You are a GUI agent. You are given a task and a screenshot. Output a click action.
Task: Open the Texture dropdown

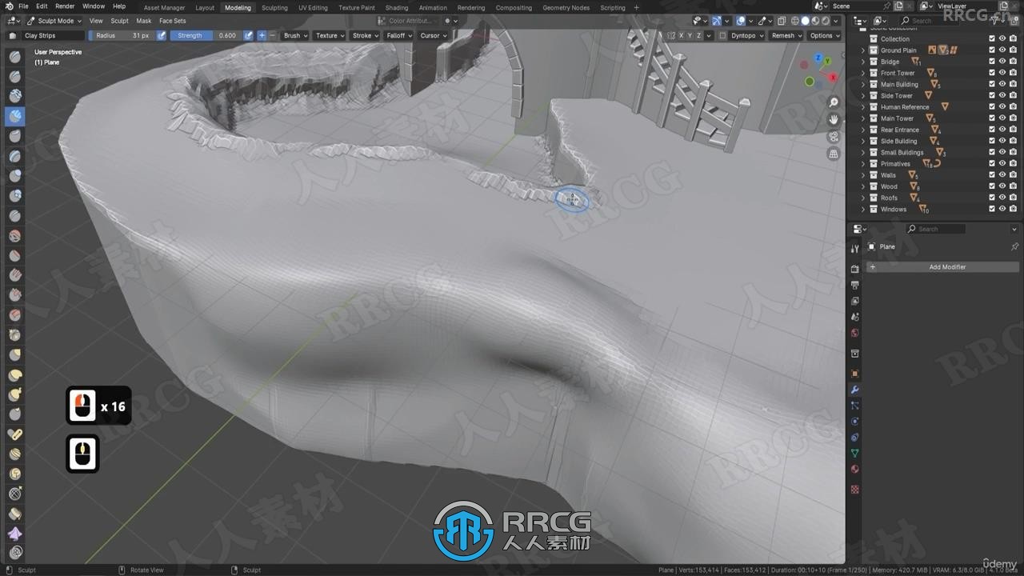(x=330, y=35)
